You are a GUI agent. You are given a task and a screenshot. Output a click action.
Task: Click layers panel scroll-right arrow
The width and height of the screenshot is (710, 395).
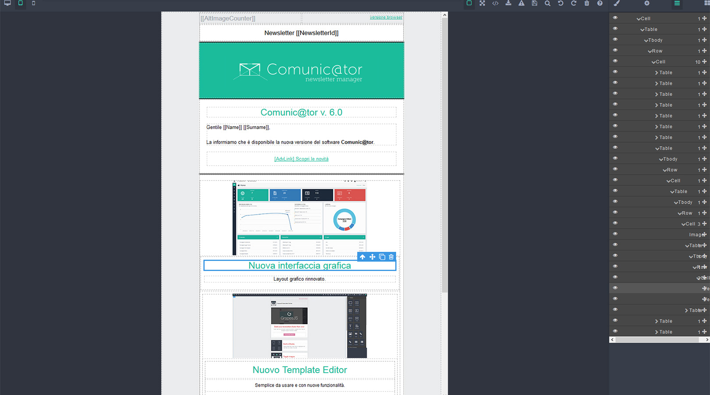[x=707, y=339]
